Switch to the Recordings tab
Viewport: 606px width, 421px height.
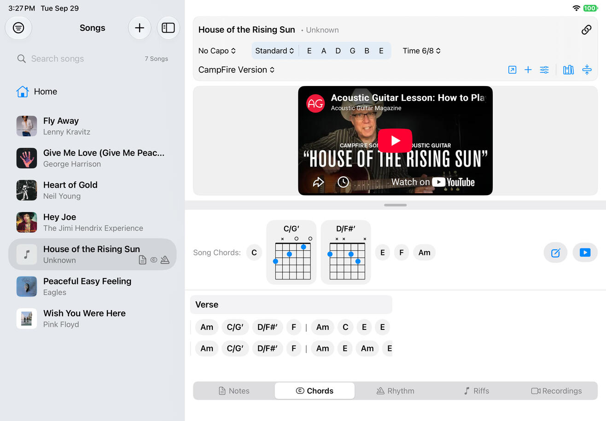coord(557,391)
